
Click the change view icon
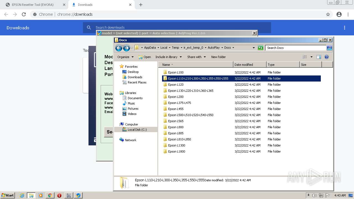[305, 57]
